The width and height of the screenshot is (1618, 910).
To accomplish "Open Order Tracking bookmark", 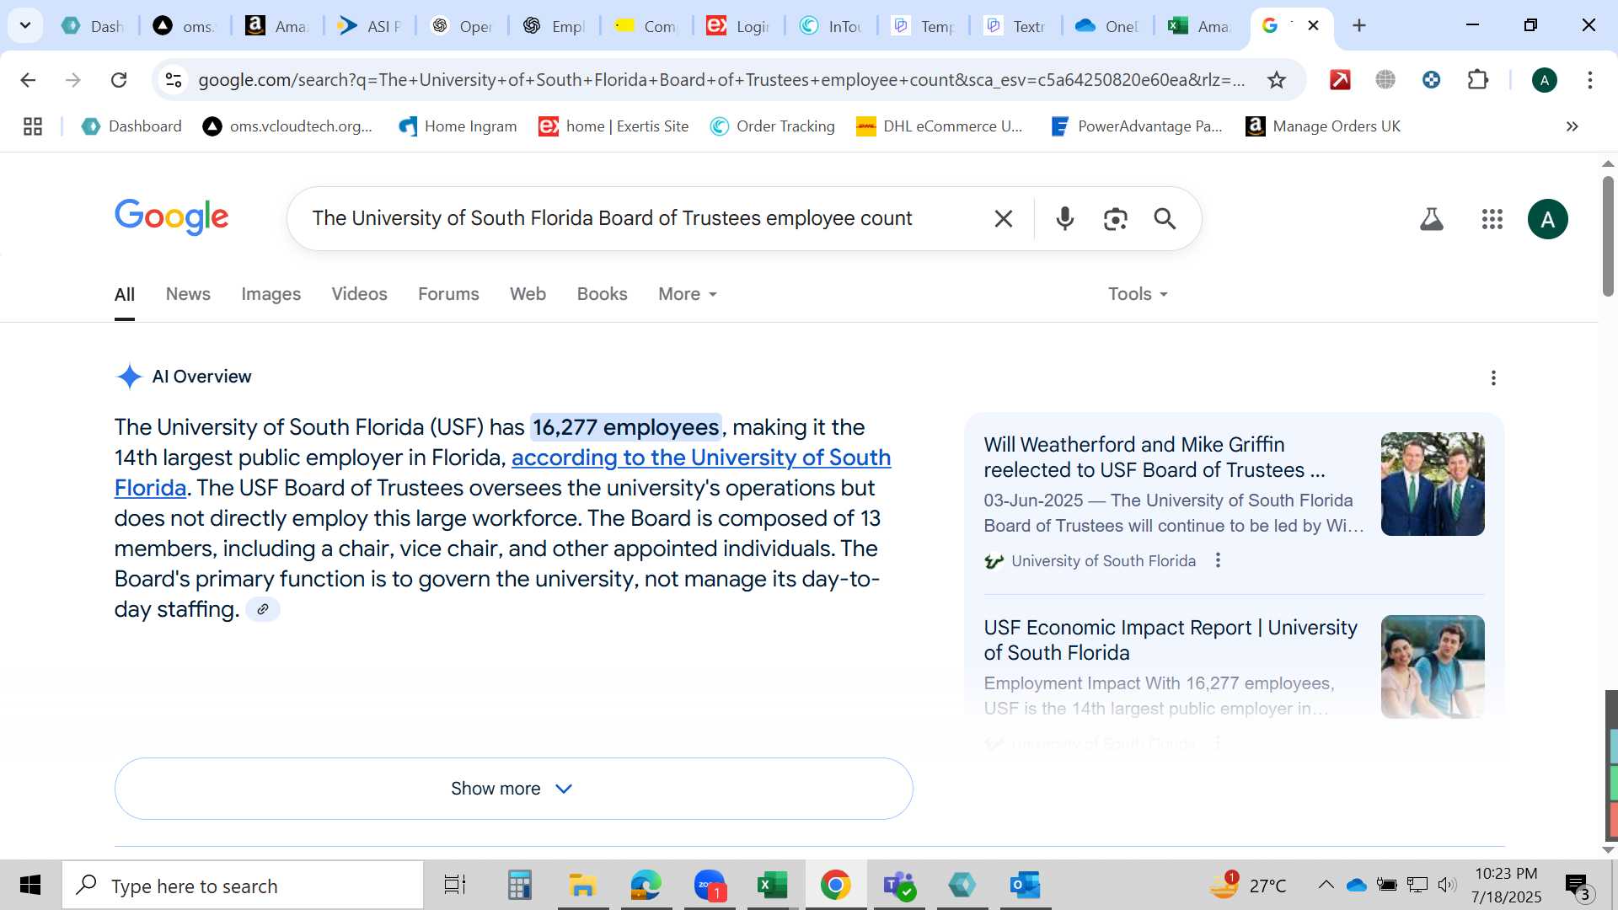I will pyautogui.click(x=772, y=126).
